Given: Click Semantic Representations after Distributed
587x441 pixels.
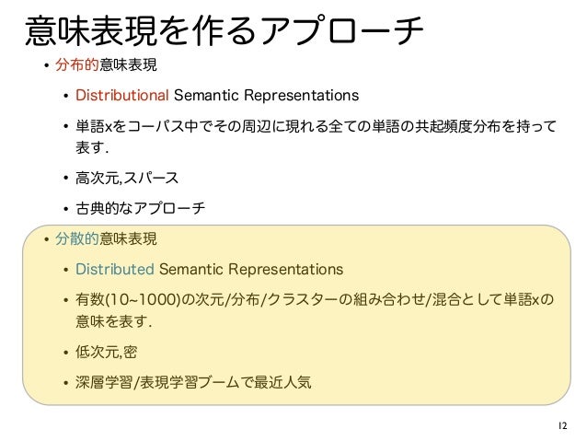Looking at the screenshot, I should (x=250, y=269).
